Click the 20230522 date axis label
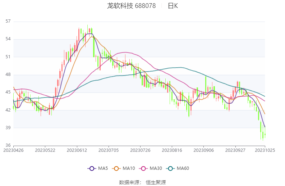 (x=45, y=151)
